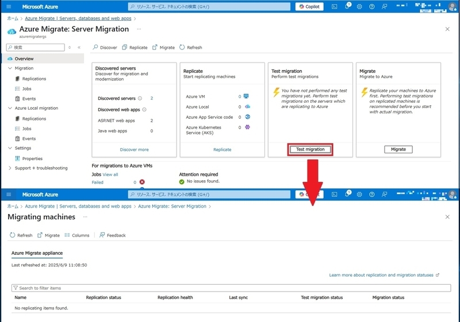This screenshot has height=322, width=460.
Task: Open more options ellipsis beside Server Migration title
Action: pyautogui.click(x=139, y=29)
